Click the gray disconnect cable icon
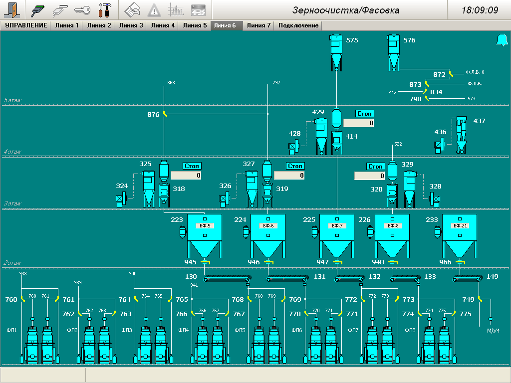Viewport: 511px width, 383px height. click(x=60, y=9)
